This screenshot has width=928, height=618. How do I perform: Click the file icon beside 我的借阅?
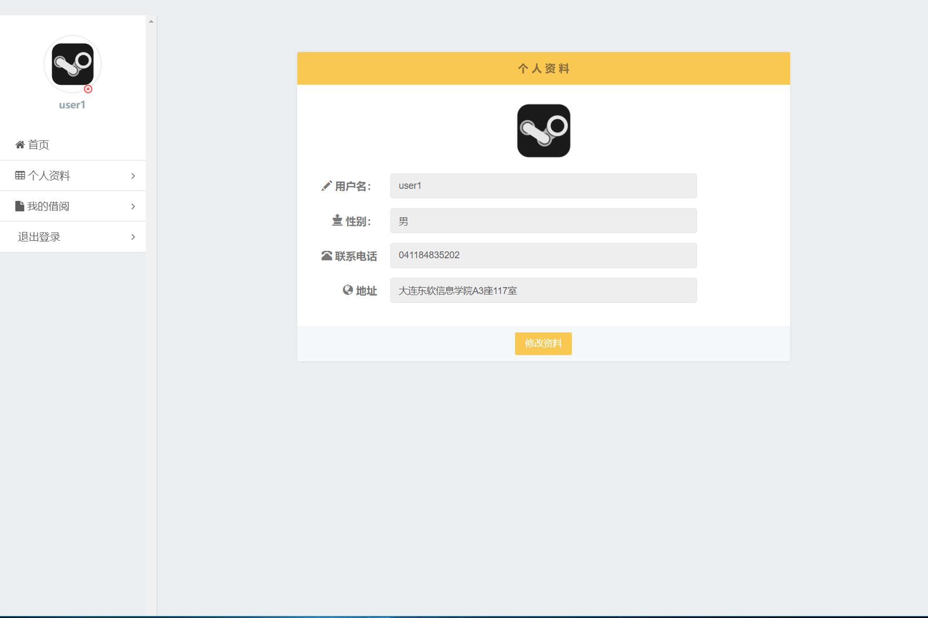point(19,206)
